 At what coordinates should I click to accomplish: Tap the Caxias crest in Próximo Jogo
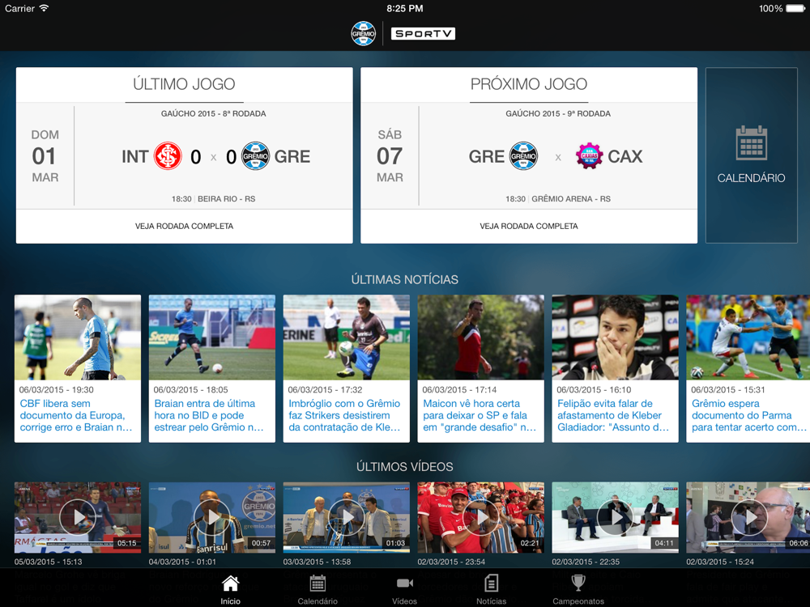point(590,156)
